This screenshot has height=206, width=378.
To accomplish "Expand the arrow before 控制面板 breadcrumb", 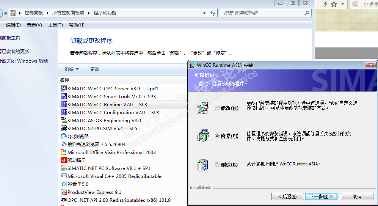I will click(x=20, y=13).
